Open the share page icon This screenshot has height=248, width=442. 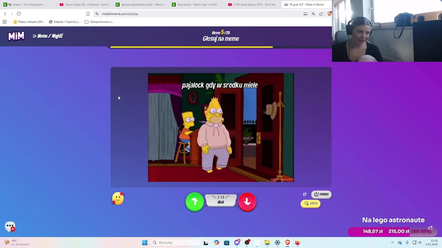click(321, 14)
